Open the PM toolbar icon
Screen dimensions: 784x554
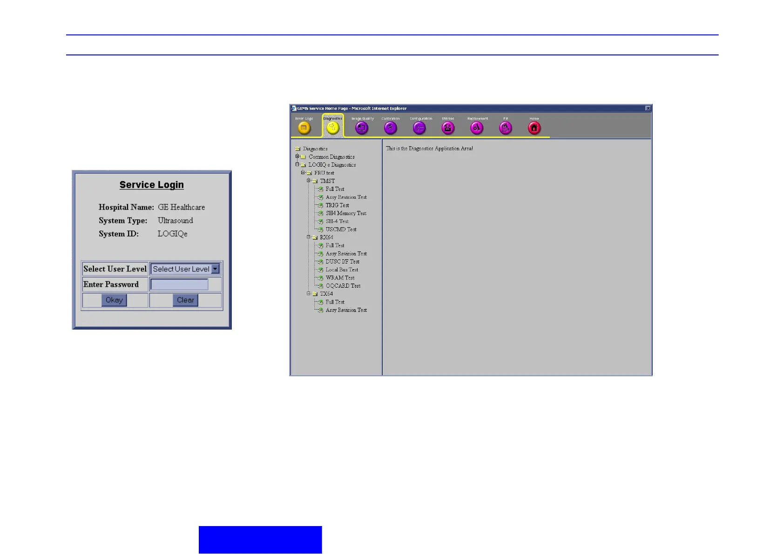[506, 128]
